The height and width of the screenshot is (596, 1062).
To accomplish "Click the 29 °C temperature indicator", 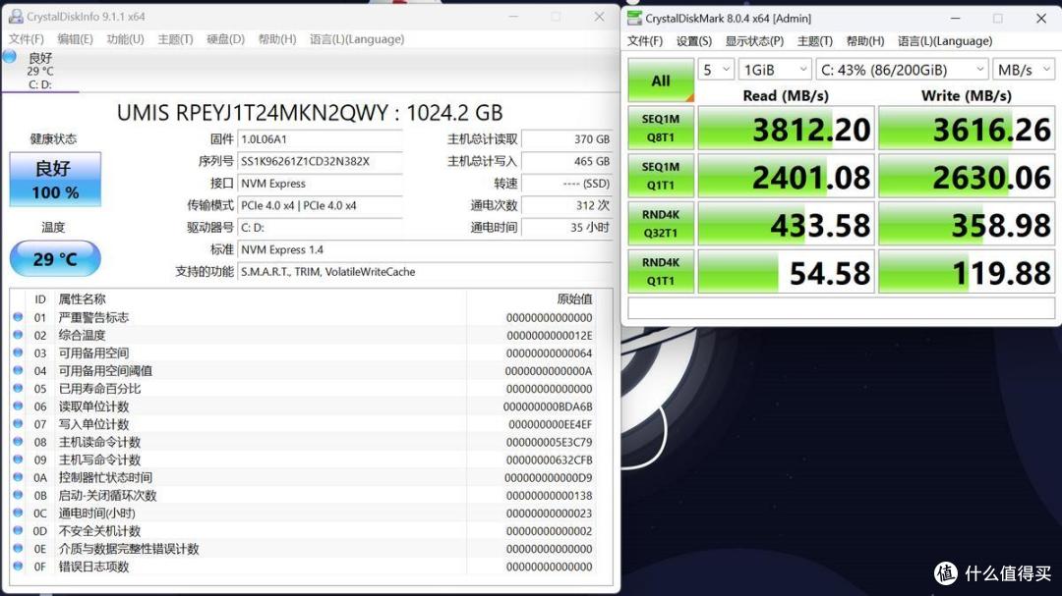I will [55, 258].
